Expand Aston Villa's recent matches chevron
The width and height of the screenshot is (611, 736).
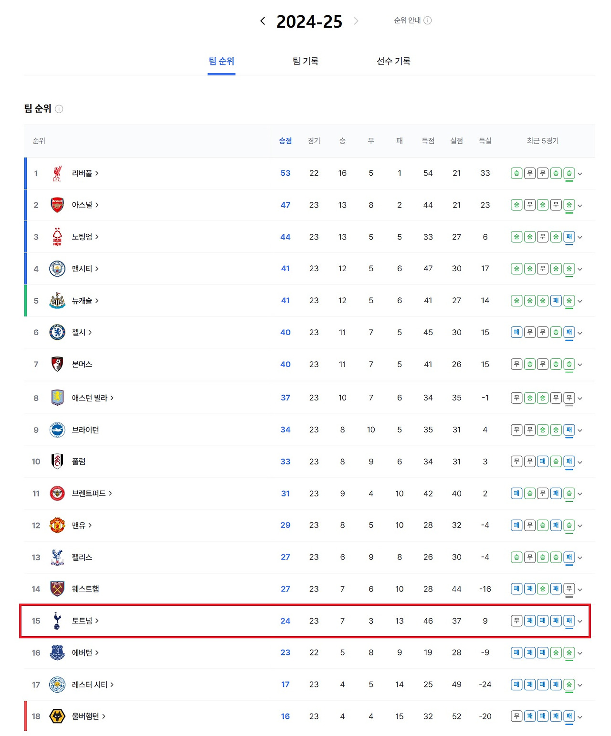point(580,398)
